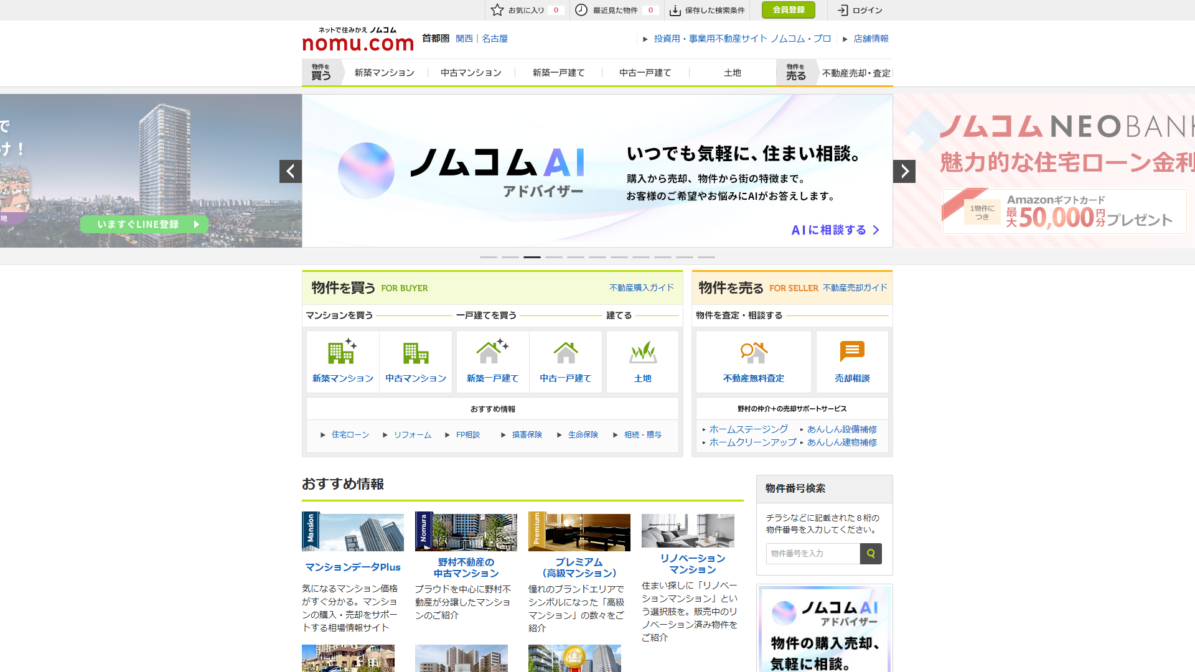
Task: Click 新築マンション building icon tile
Action: 343,362
